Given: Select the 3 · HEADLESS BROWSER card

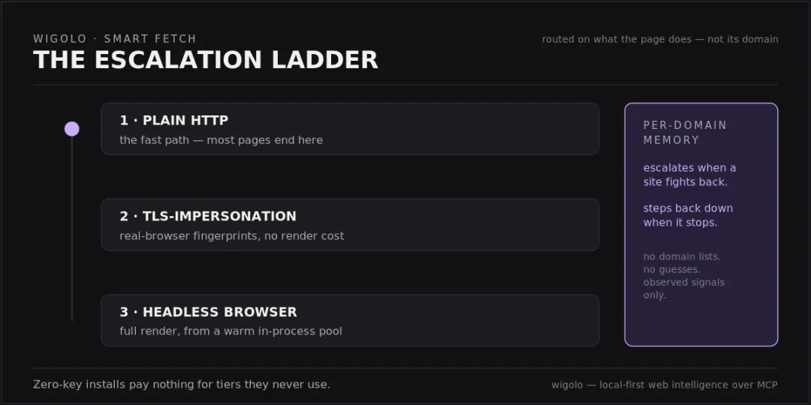Looking at the screenshot, I should [x=350, y=320].
